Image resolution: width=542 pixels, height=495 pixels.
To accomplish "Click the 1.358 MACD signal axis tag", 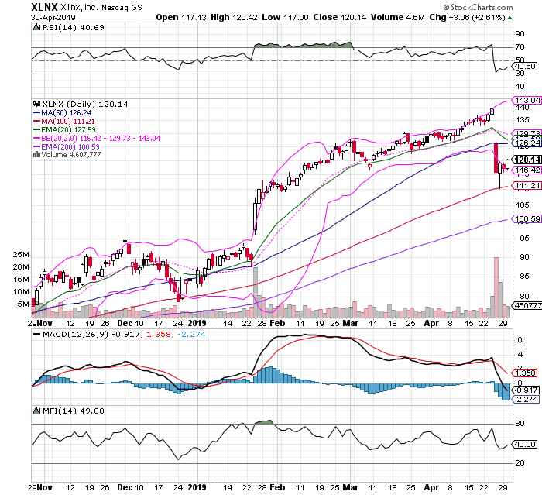I will [525, 373].
